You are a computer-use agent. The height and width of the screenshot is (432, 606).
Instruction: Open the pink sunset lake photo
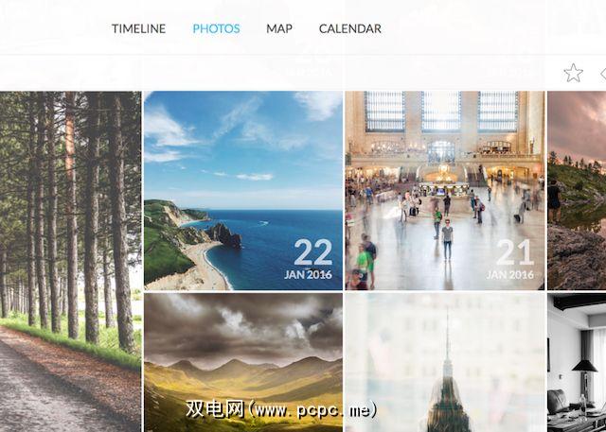click(577, 191)
